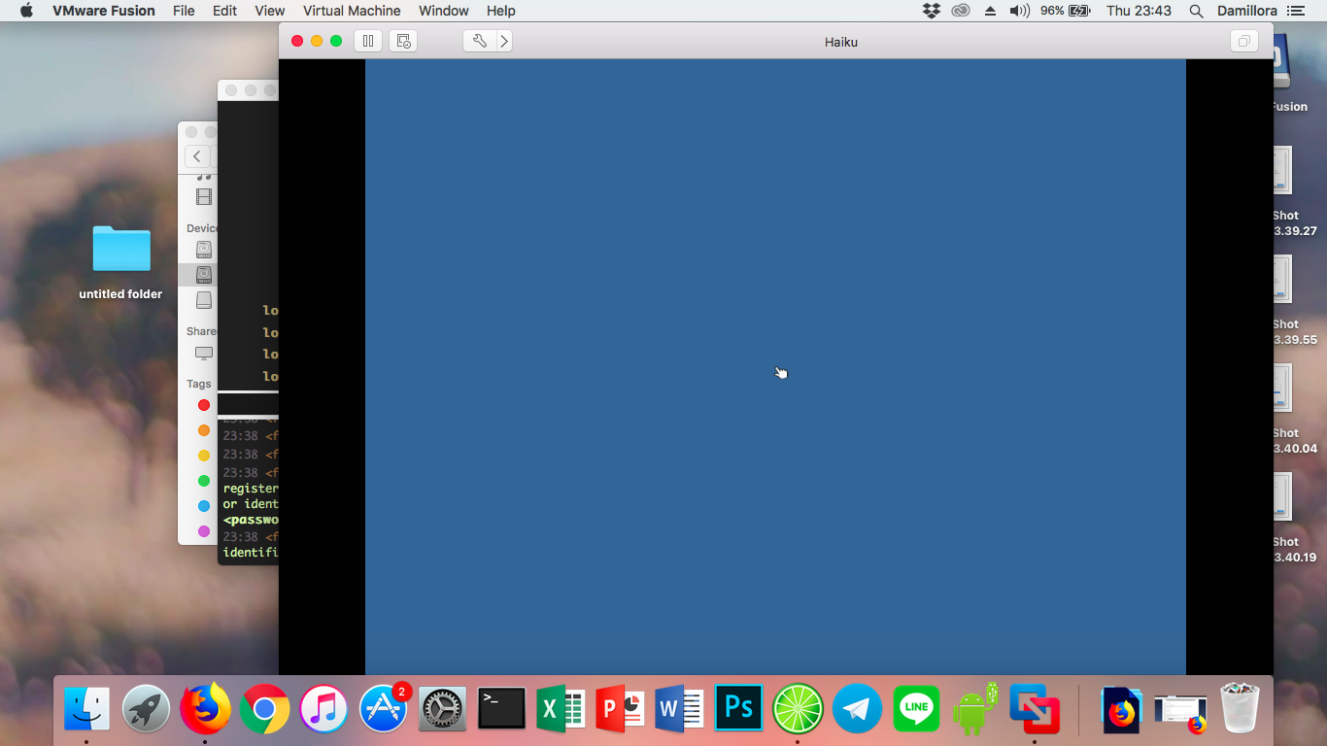Pause the Haiku virtual machine
This screenshot has height=746, width=1327.
point(368,41)
